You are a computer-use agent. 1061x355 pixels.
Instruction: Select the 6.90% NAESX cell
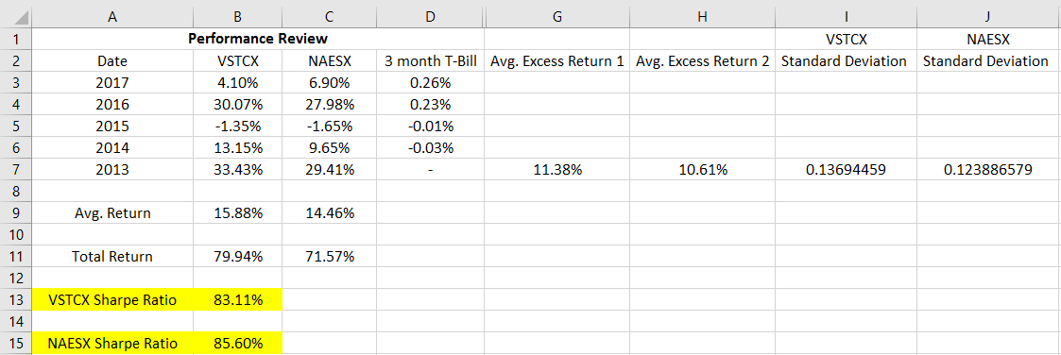pyautogui.click(x=330, y=82)
